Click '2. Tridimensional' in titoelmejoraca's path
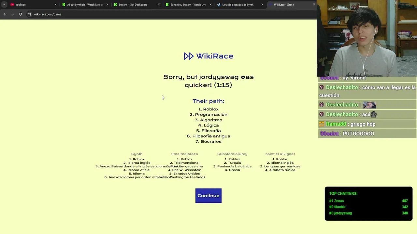417x234 pixels. pyautogui.click(x=184, y=163)
